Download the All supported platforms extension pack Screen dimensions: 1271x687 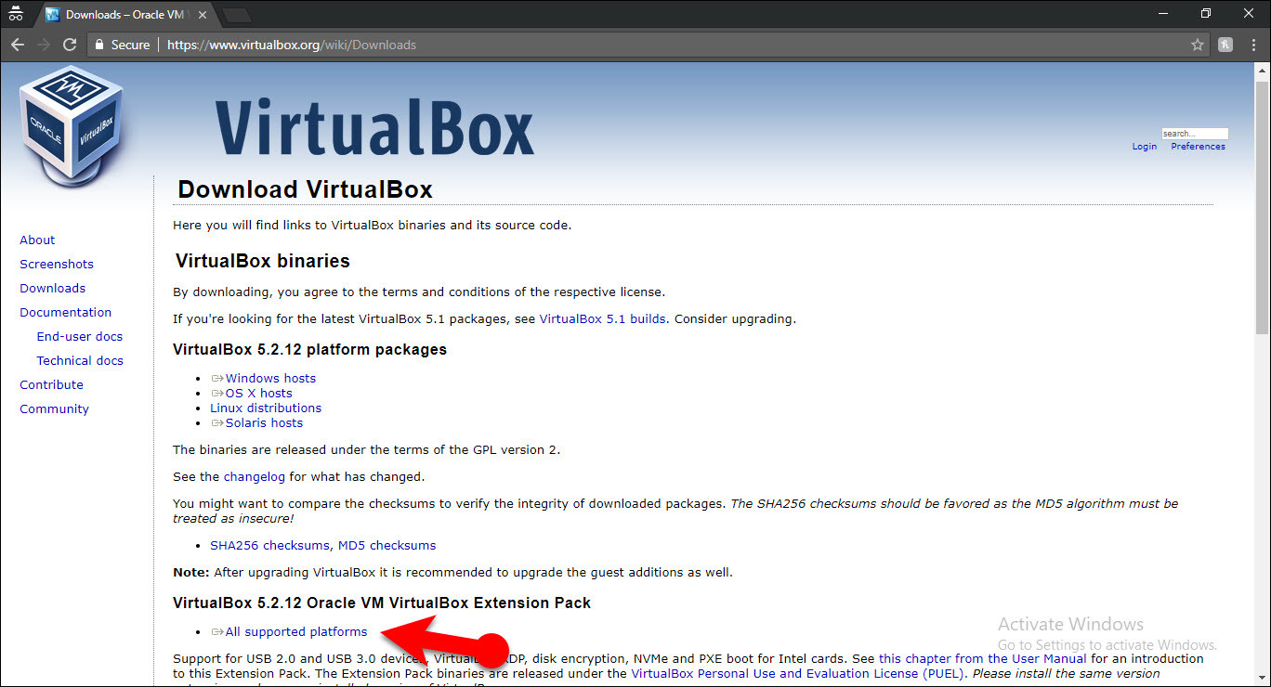(x=295, y=632)
